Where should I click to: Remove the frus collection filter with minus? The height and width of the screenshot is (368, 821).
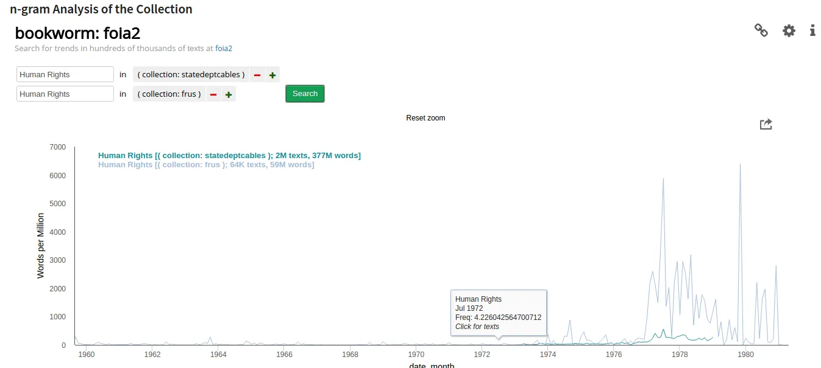point(213,94)
